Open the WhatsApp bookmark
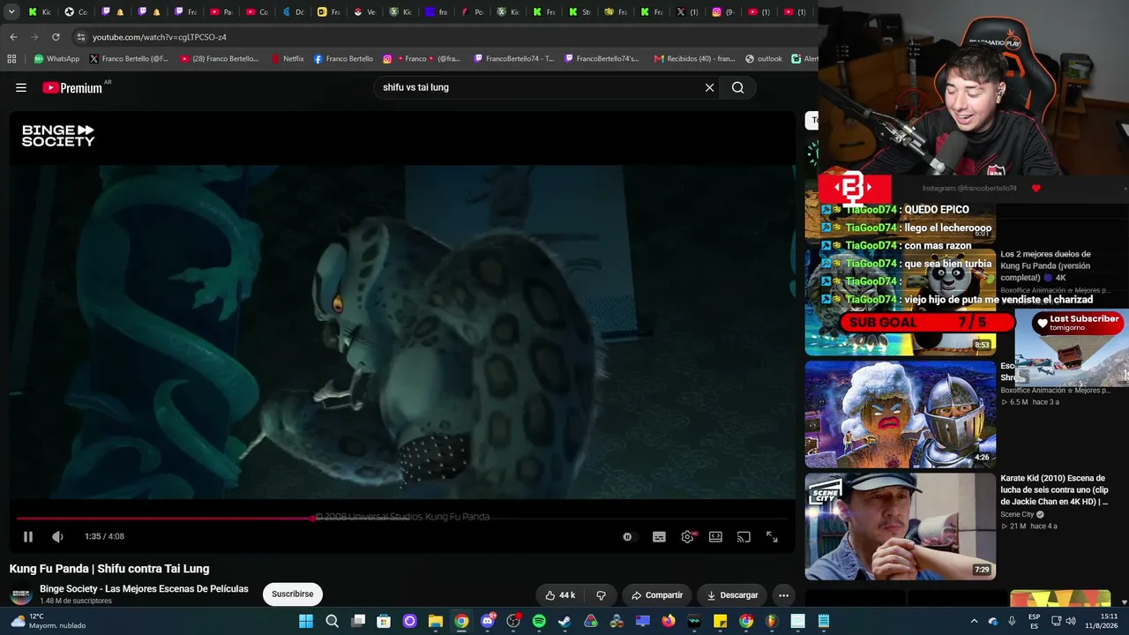 (56, 59)
